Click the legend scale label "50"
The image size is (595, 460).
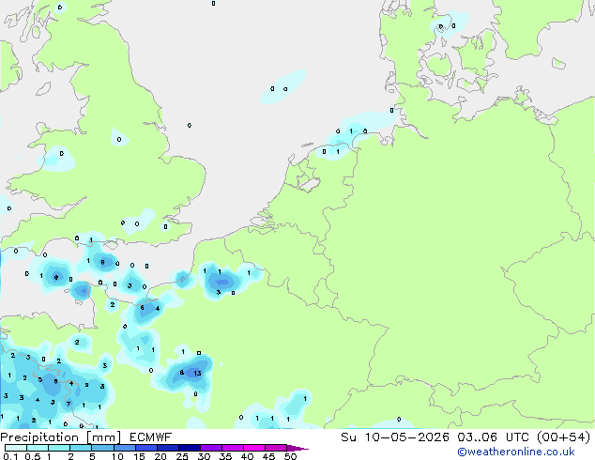click(290, 456)
